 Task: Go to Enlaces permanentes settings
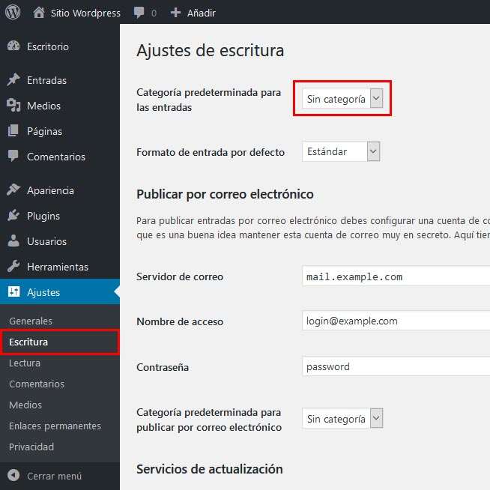tap(55, 426)
